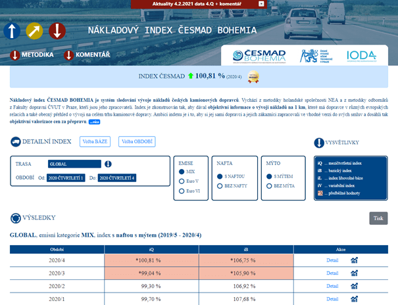
Task: Open the TRASA GLOBAL dropdown
Action: click(74, 164)
